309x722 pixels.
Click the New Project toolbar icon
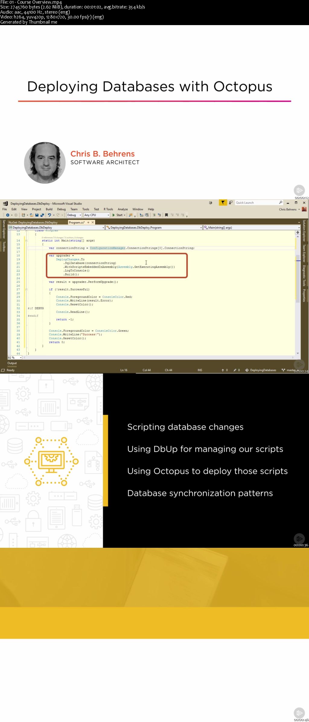tap(23, 215)
